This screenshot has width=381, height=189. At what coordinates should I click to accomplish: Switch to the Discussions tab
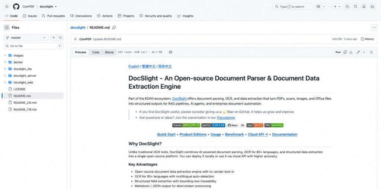tap(81, 16)
